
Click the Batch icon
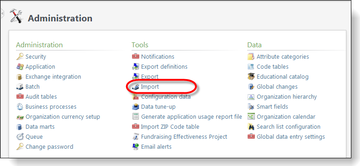(20, 87)
